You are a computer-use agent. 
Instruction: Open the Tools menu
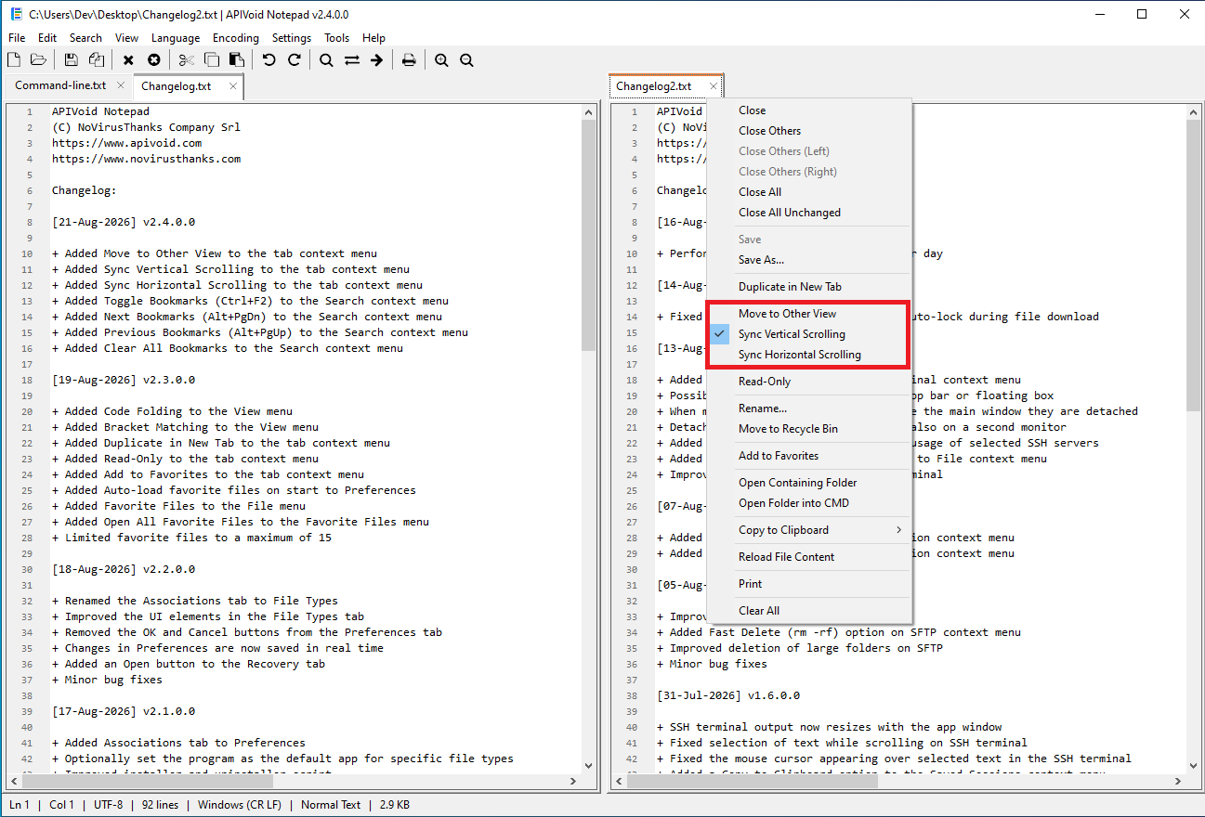[336, 38]
